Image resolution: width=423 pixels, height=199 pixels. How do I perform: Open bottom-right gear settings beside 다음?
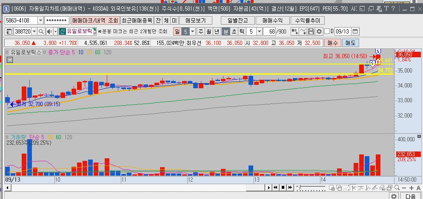(394, 196)
